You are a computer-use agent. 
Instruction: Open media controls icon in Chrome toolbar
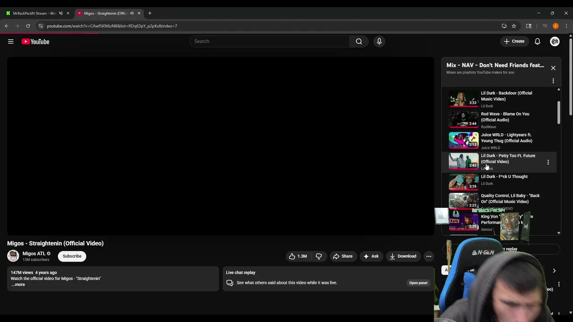tap(545, 26)
